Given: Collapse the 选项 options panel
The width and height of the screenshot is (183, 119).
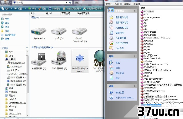Looking at the screenshot, I should pyautogui.click(x=135, y=56).
